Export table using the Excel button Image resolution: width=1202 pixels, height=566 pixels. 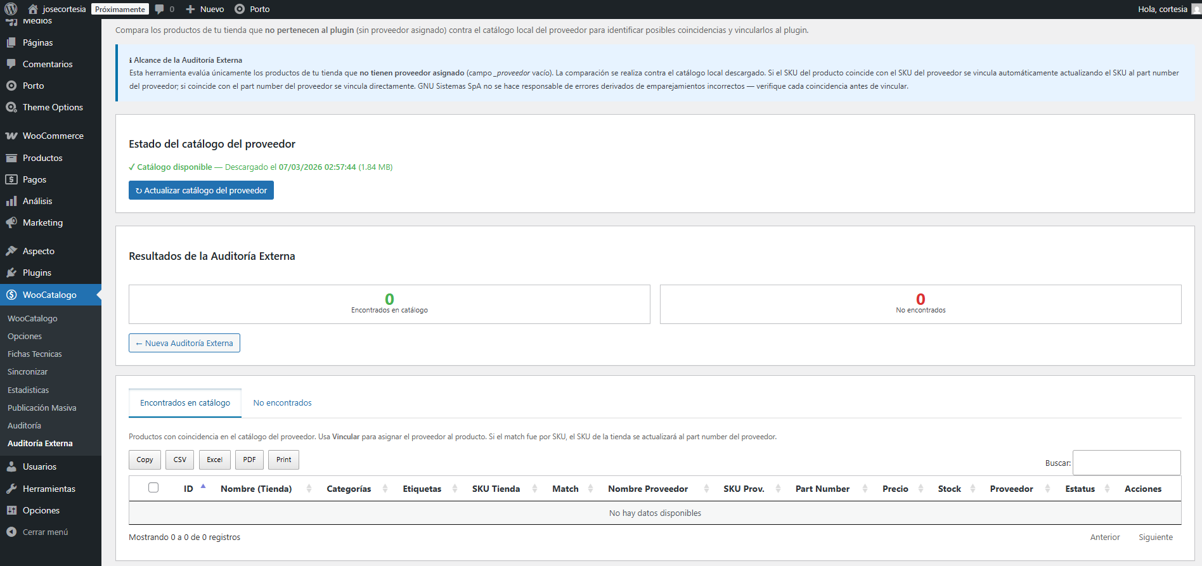[214, 460]
